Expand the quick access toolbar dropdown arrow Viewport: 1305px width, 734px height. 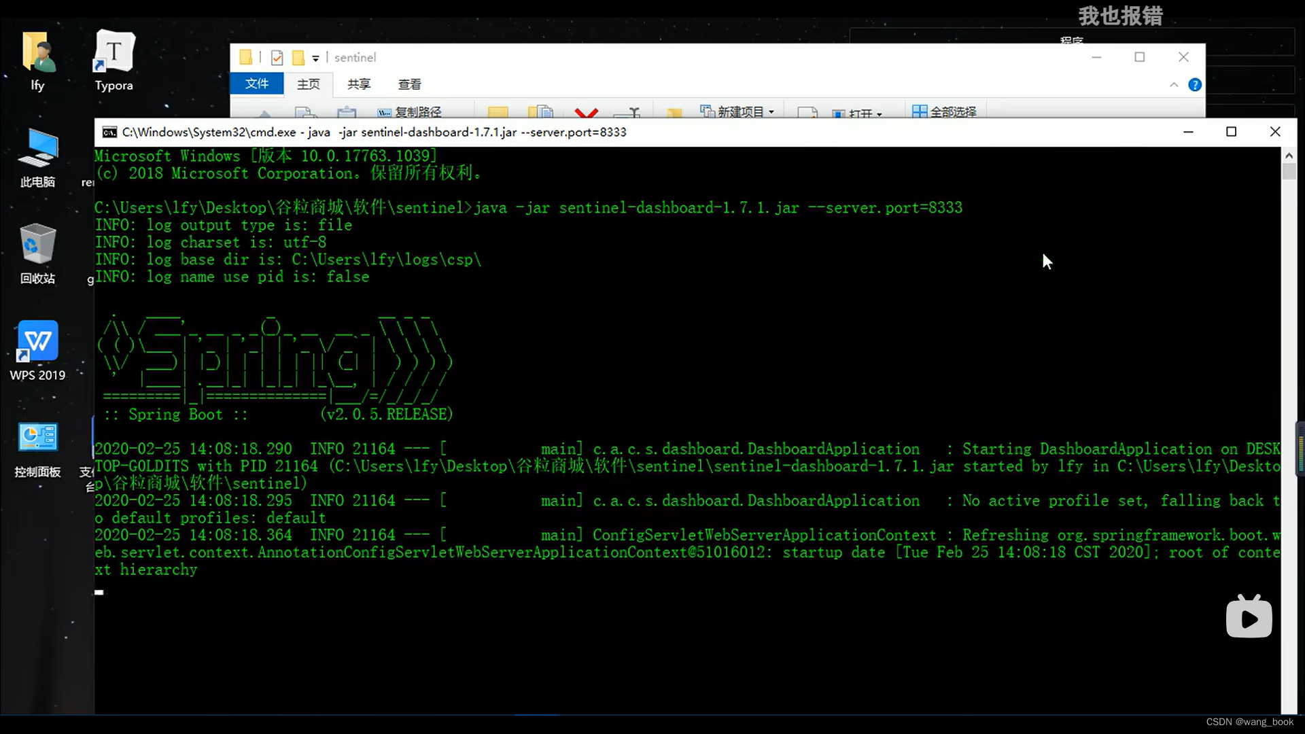[315, 58]
